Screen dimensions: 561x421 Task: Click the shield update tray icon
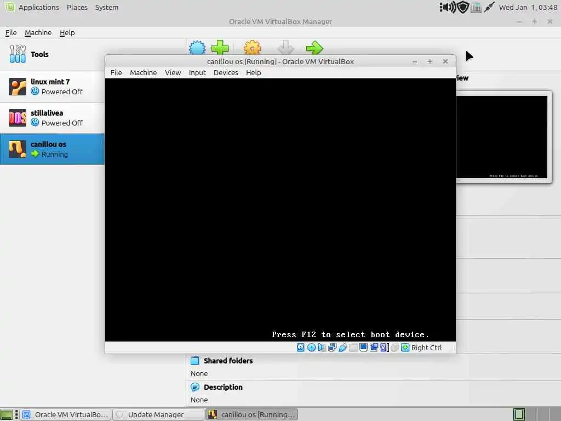point(463,7)
